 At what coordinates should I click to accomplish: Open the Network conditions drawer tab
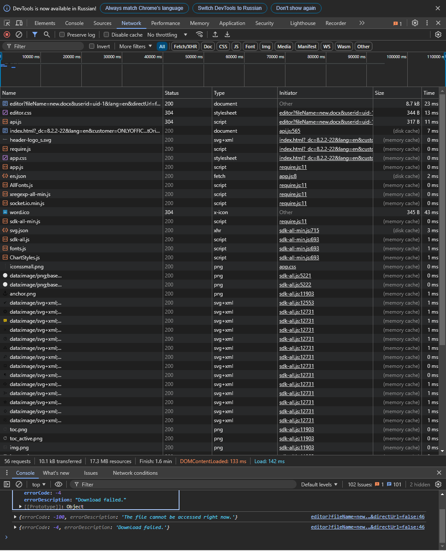(x=135, y=473)
